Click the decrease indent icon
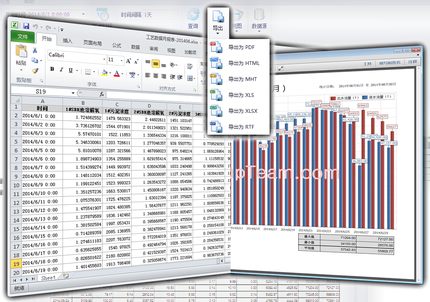430x302 pixels. [172, 77]
